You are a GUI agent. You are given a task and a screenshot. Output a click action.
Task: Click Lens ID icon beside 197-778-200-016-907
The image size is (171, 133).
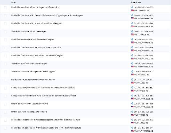coord(132,79)
